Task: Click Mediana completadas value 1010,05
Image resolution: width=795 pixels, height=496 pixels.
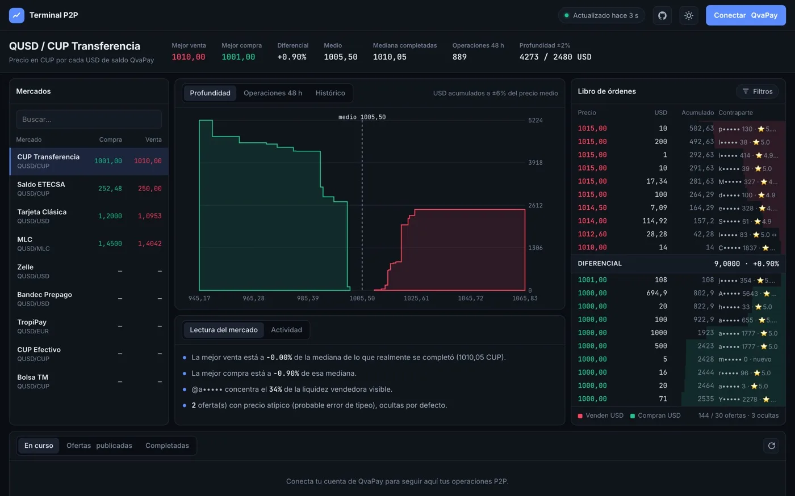Action: (x=390, y=57)
